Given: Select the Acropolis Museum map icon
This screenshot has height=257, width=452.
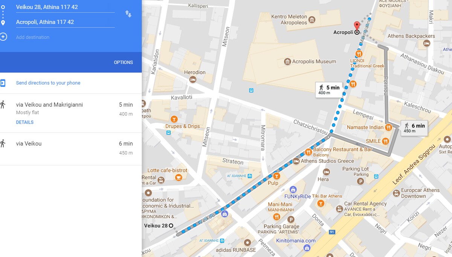Looking at the screenshot, I should (x=287, y=61).
